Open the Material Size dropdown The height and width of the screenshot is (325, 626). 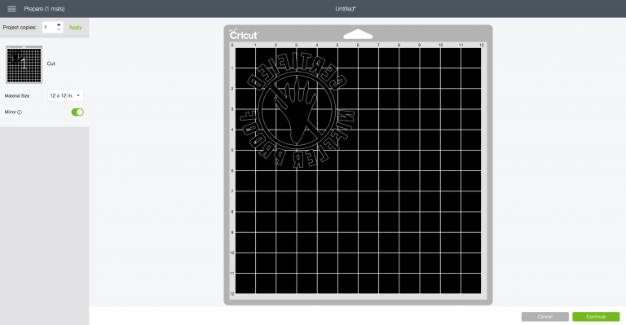click(x=65, y=95)
